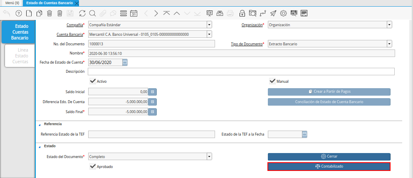Viewport: 413px width, 178px height.
Task: Open the Estado del Documento dropdown
Action: [209, 157]
